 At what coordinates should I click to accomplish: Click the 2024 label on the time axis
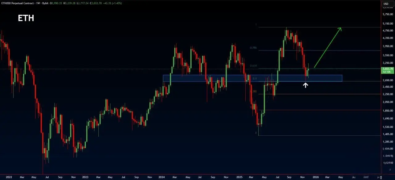[162, 177]
